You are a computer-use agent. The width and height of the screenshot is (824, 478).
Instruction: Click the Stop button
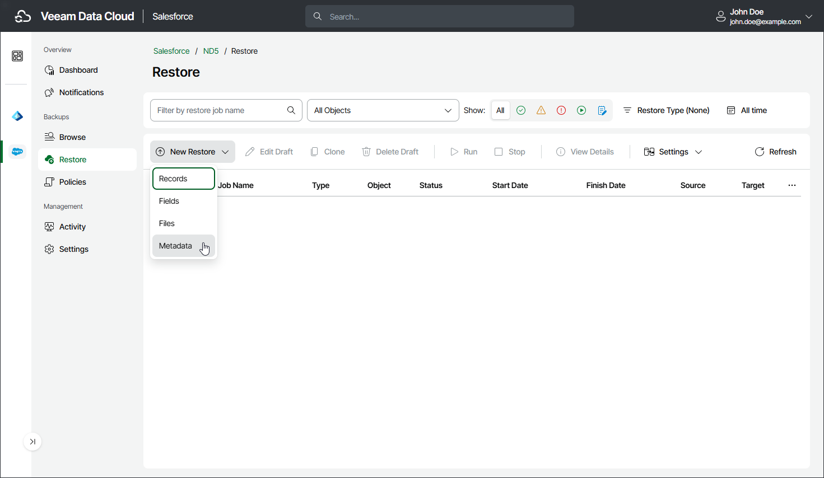click(510, 152)
